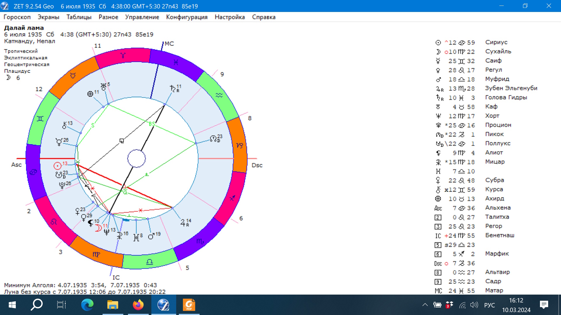
Task: Select the Mars glyph in the chart
Action: [151, 236]
